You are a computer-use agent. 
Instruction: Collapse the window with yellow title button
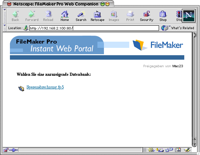point(108,4)
